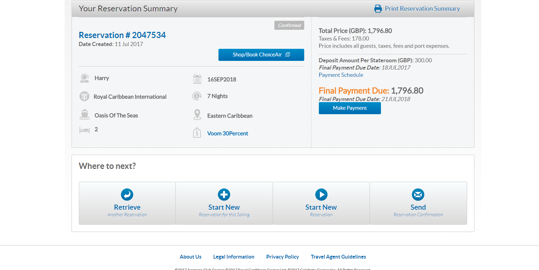Click the price tag icon beside Voom 30Percent
The image size is (539, 270).
pyautogui.click(x=197, y=133)
